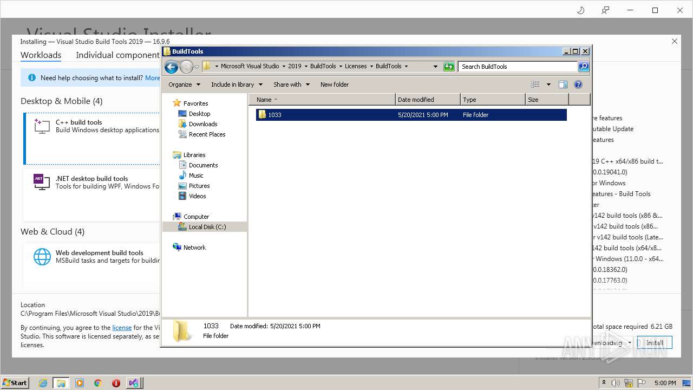Expand the address bar history dropdown
The width and height of the screenshot is (693, 390).
435,67
